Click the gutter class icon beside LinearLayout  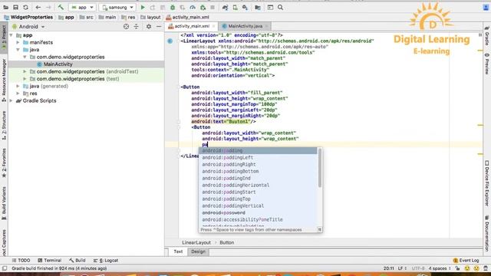(x=170, y=41)
